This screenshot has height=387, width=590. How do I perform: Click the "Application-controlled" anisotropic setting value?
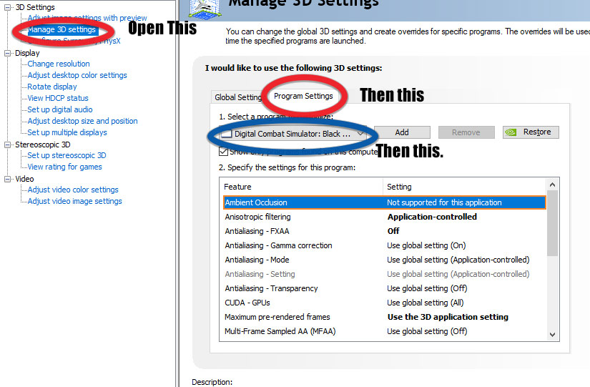click(x=432, y=217)
